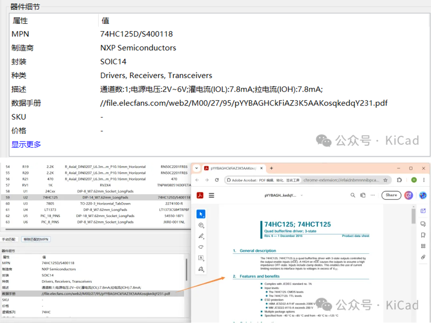This screenshot has height=323, width=431.
Task: Select the highlighter pen tool
Action: pyautogui.click(x=201, y=236)
